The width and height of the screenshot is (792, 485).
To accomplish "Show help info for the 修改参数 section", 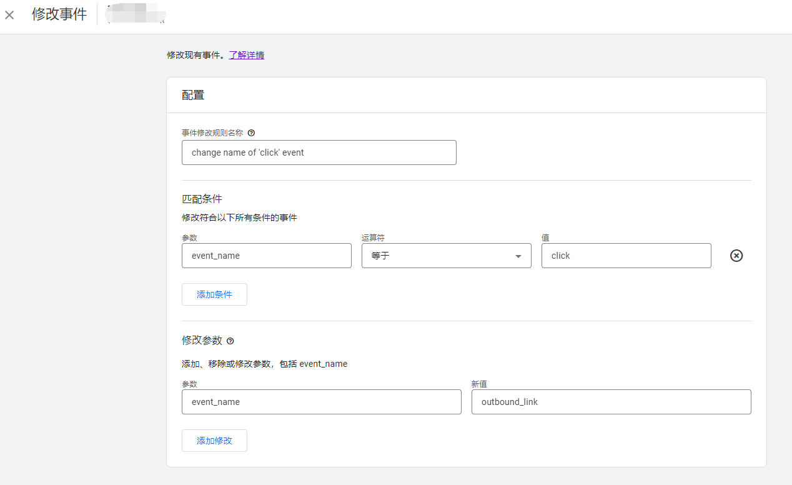I will click(x=230, y=341).
